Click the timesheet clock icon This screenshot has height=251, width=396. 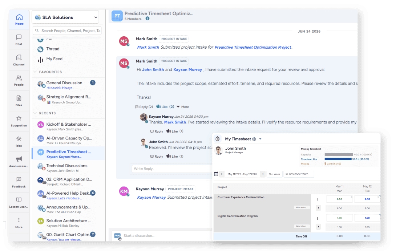pyautogui.click(x=218, y=139)
